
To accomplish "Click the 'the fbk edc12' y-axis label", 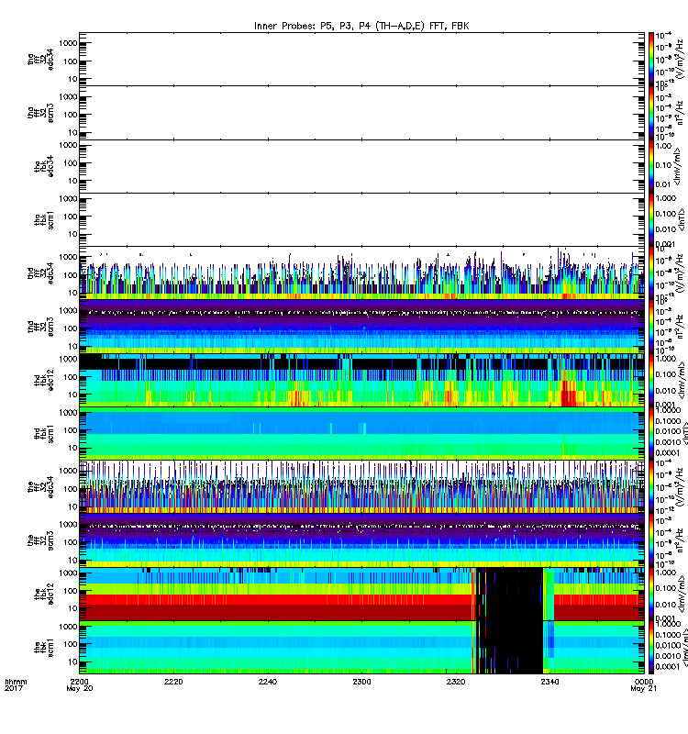I will click(x=43, y=594).
